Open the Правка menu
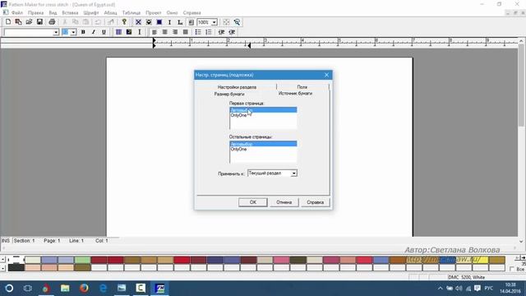Screen dimensions: 526x296 click(35, 13)
